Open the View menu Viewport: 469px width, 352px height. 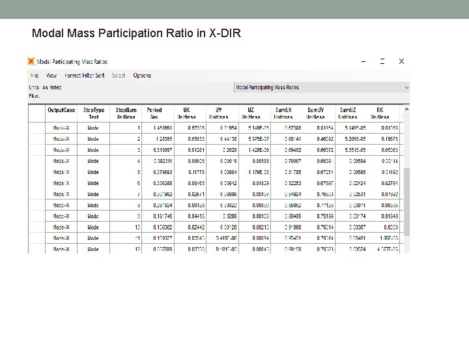point(51,76)
